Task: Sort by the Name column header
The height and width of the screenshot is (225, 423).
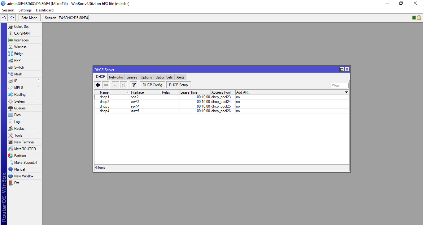Action: tap(115, 92)
